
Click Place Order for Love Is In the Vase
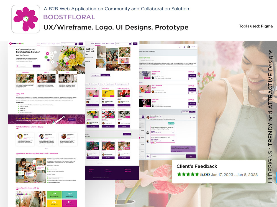pos(192,89)
